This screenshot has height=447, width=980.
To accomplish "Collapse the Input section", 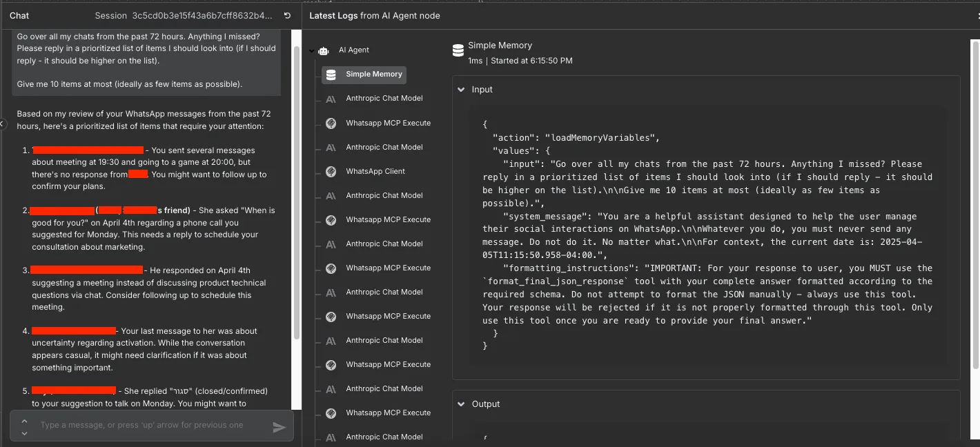I will click(x=461, y=90).
